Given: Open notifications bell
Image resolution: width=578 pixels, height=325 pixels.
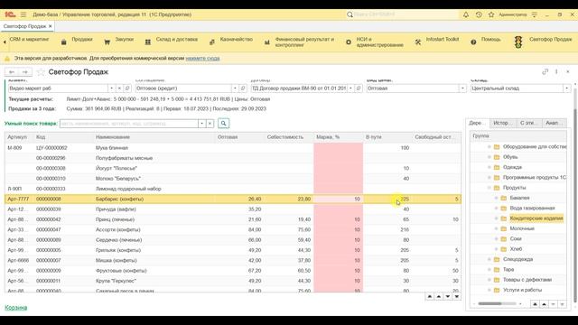Looking at the screenshot, I should click(x=466, y=14).
